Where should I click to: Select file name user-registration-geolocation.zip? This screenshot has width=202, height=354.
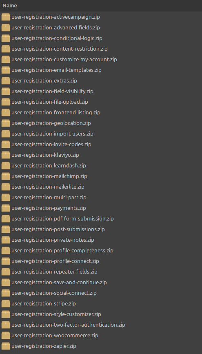pyautogui.click(x=51, y=123)
